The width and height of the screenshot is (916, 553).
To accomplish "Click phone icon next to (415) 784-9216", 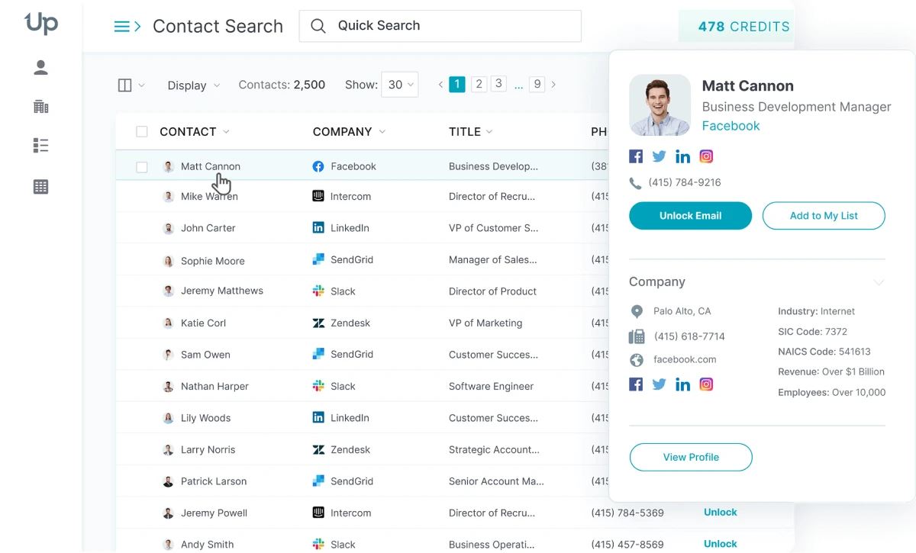I will pos(635,183).
